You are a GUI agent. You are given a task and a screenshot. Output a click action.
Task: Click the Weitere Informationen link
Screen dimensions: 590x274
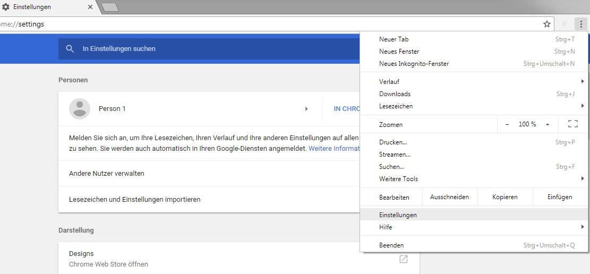(x=334, y=148)
